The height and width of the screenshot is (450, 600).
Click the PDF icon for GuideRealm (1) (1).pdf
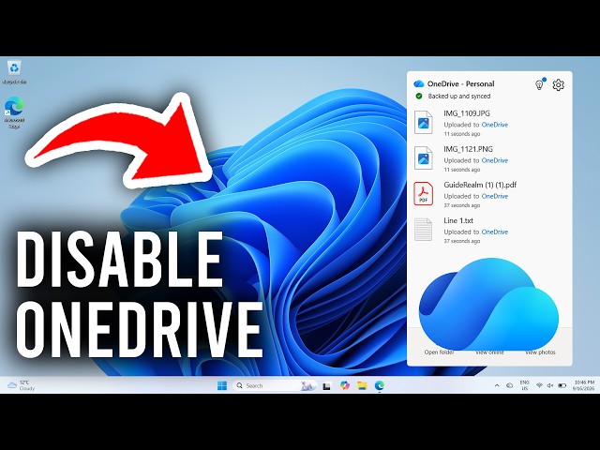point(424,194)
